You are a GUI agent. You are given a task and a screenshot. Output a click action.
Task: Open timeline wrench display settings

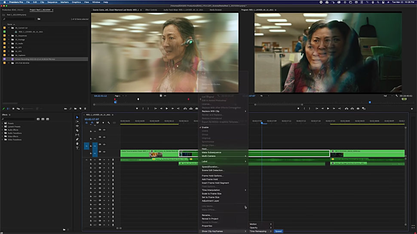click(x=109, y=123)
